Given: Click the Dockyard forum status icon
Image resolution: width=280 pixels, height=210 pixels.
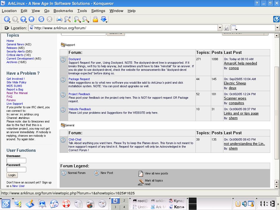Looking at the screenshot, I should (x=63, y=60).
